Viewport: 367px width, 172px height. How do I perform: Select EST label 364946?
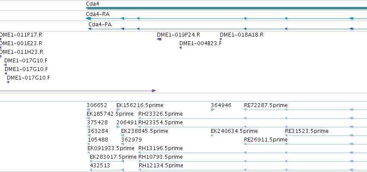tap(221, 105)
